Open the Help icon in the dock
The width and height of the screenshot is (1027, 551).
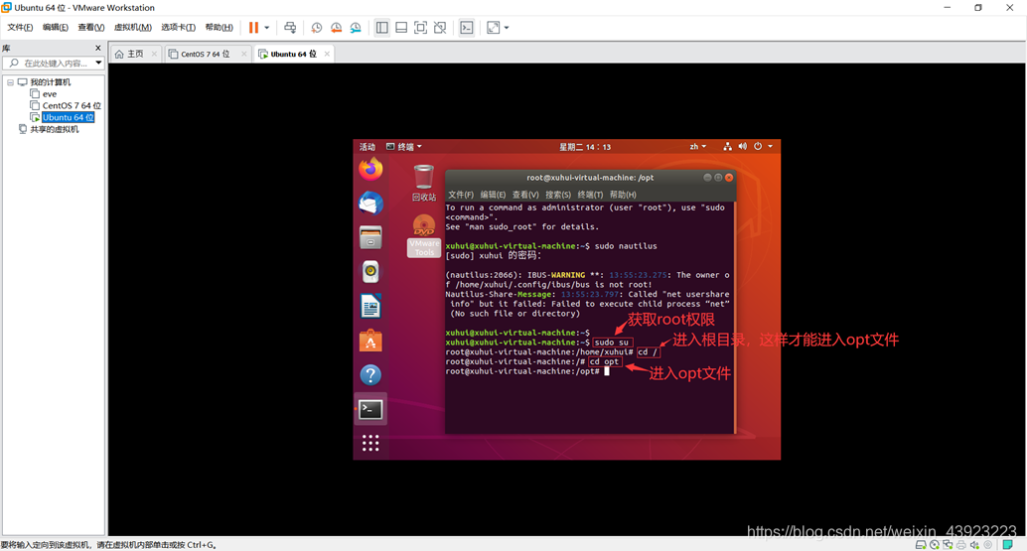370,374
